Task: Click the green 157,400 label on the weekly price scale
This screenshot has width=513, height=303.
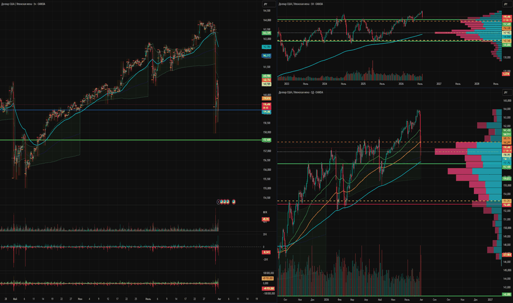Action: click(507, 24)
